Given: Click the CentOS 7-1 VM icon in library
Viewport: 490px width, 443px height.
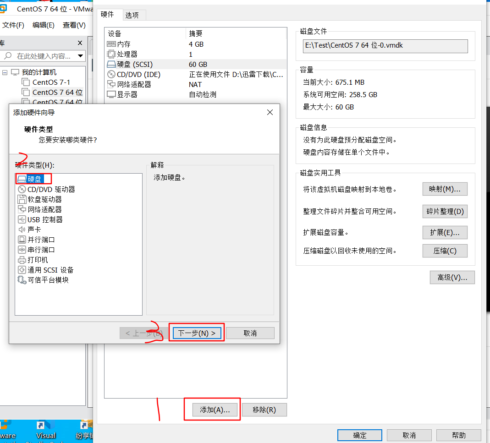Looking at the screenshot, I should tap(26, 82).
